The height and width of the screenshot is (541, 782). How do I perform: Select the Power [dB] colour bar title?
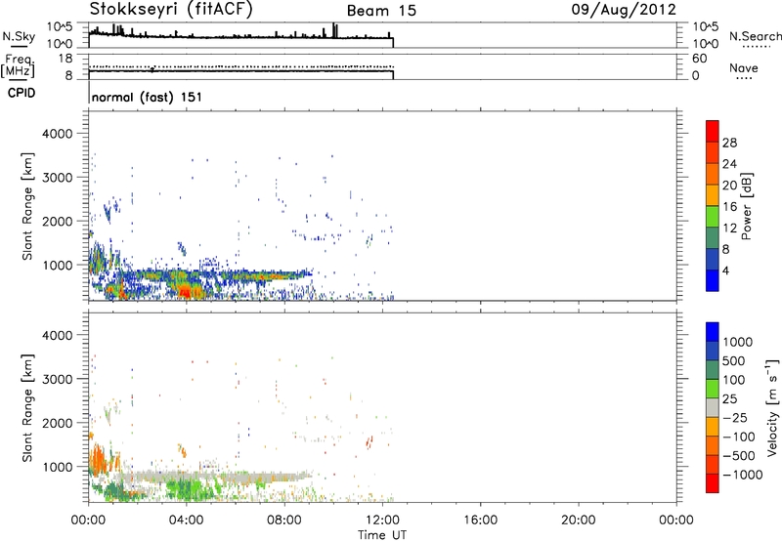point(746,206)
